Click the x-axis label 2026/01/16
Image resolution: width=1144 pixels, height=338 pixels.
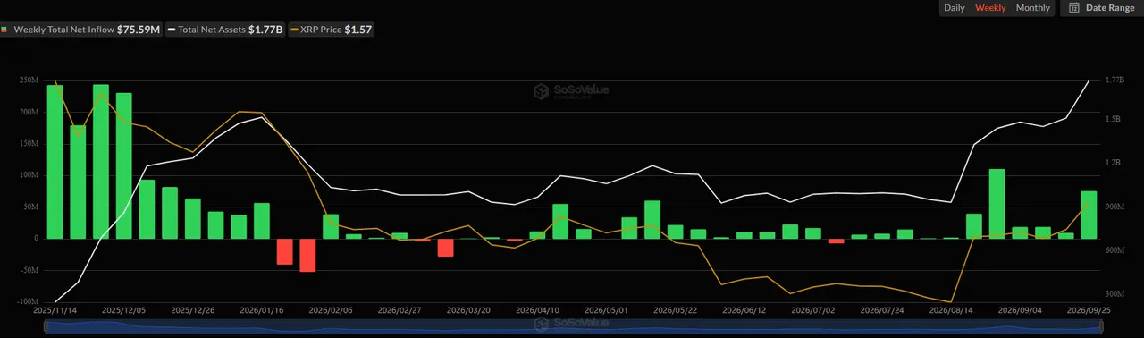click(x=262, y=310)
